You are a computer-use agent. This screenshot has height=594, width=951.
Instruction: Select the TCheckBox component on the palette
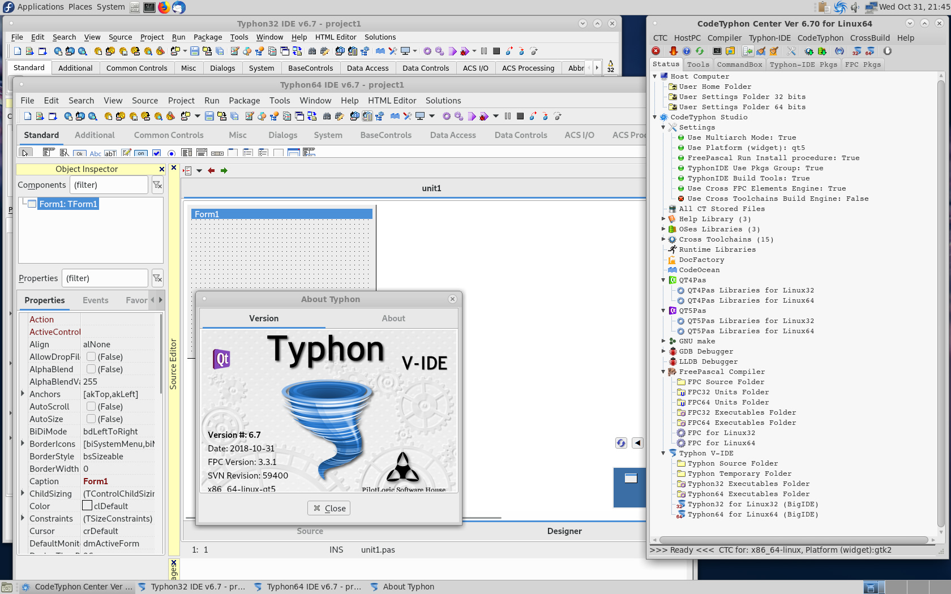(x=157, y=153)
